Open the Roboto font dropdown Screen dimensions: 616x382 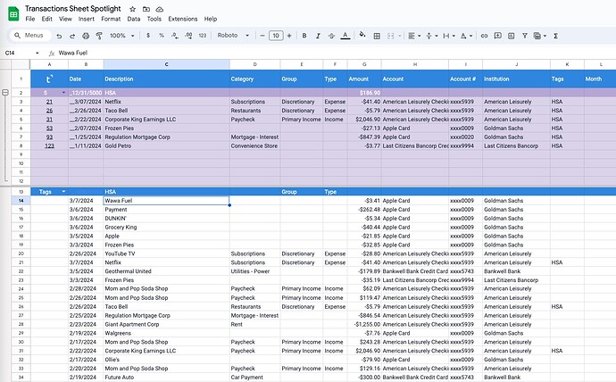(233, 36)
